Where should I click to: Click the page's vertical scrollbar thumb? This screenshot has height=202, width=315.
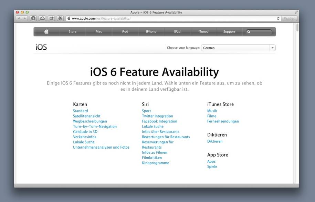tap(297, 28)
